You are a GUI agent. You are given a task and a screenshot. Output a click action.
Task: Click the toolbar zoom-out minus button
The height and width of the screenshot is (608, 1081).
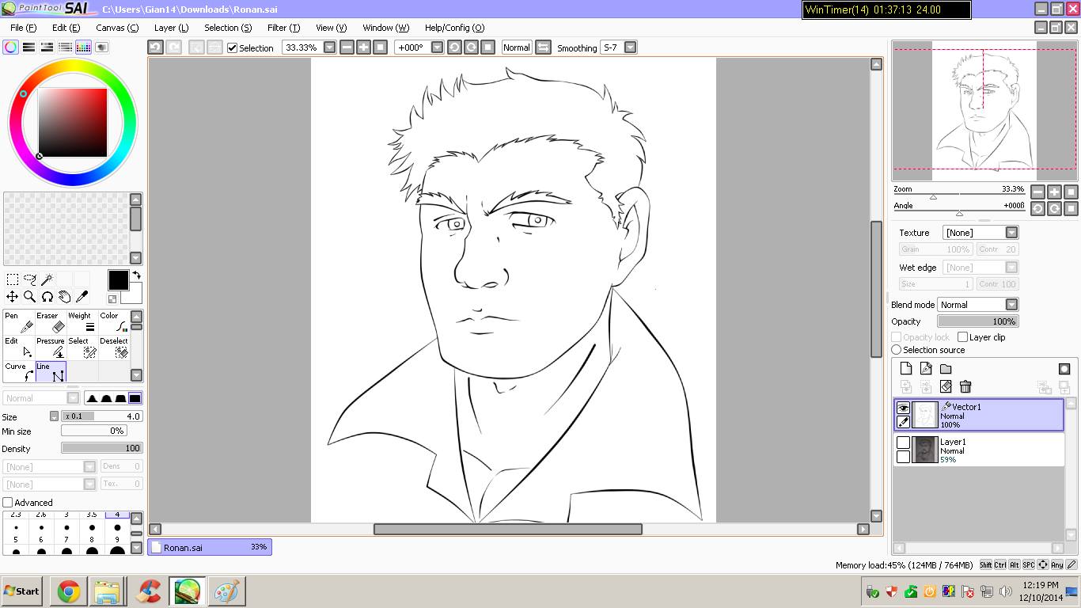pos(347,47)
